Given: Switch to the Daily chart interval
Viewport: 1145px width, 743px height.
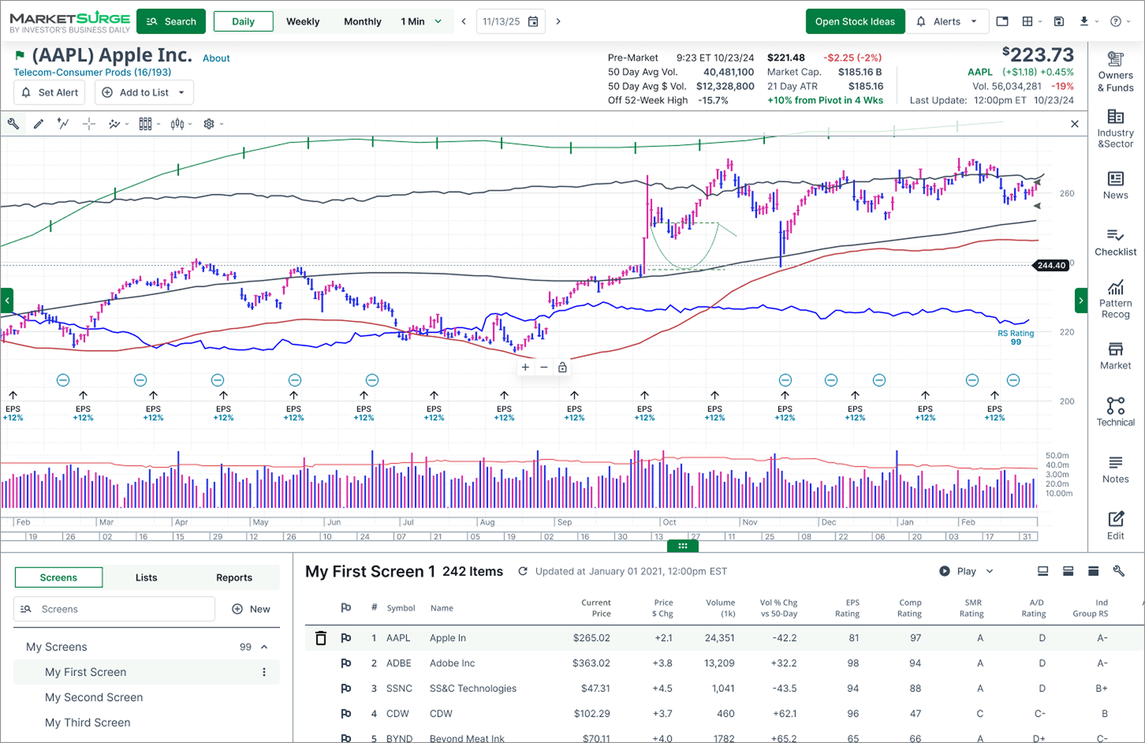Looking at the screenshot, I should pos(243,21).
